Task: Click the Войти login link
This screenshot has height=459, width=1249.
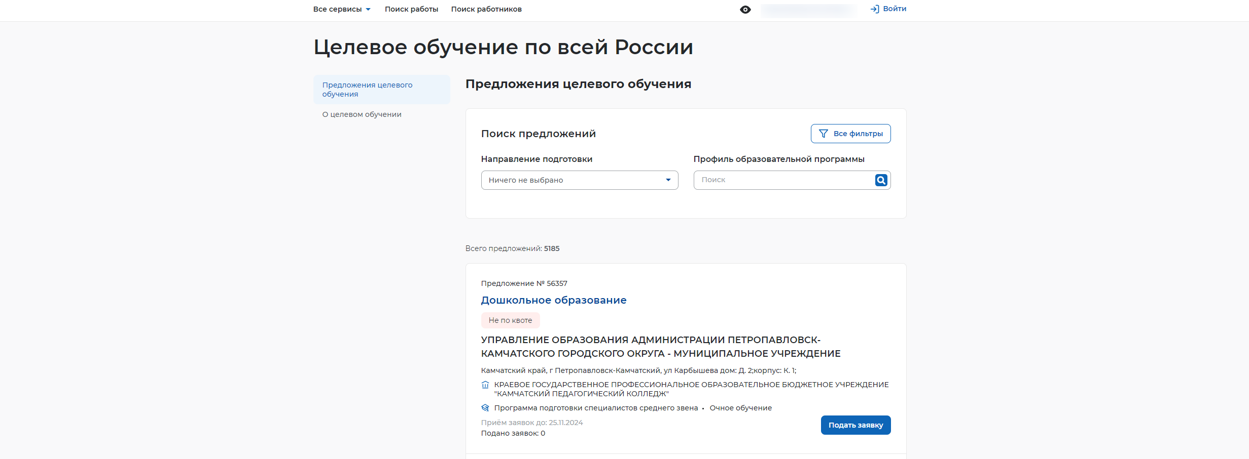Action: 895,9
